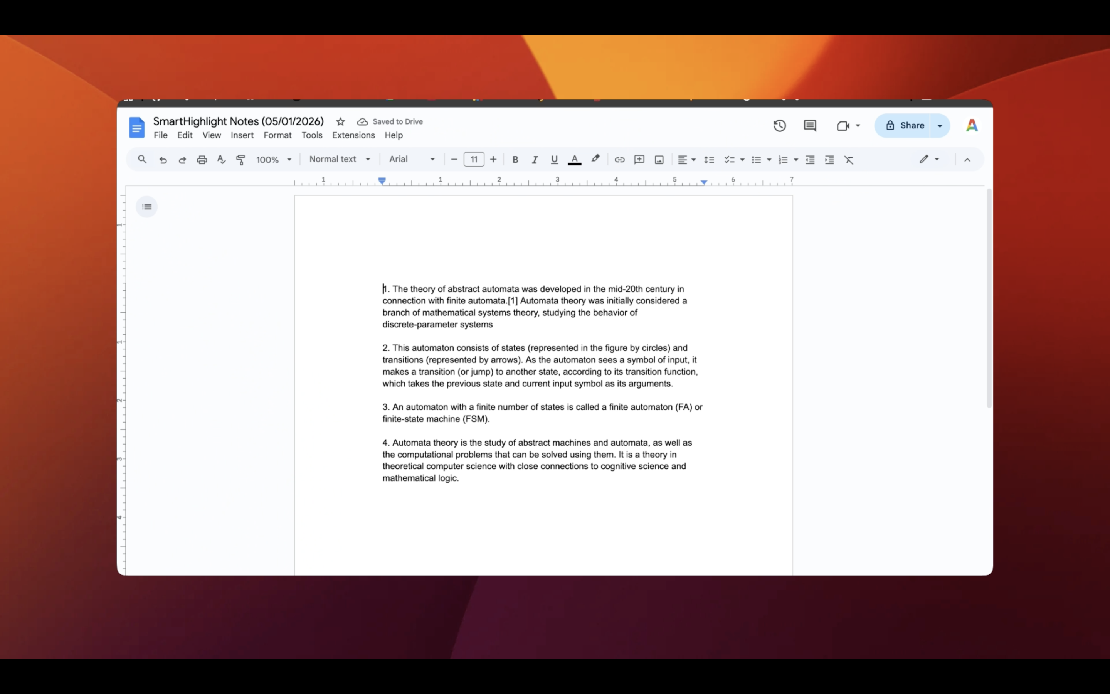Screen dimensions: 1110x694
Task: Open the 100% zoom dropdown
Action: [x=273, y=160]
